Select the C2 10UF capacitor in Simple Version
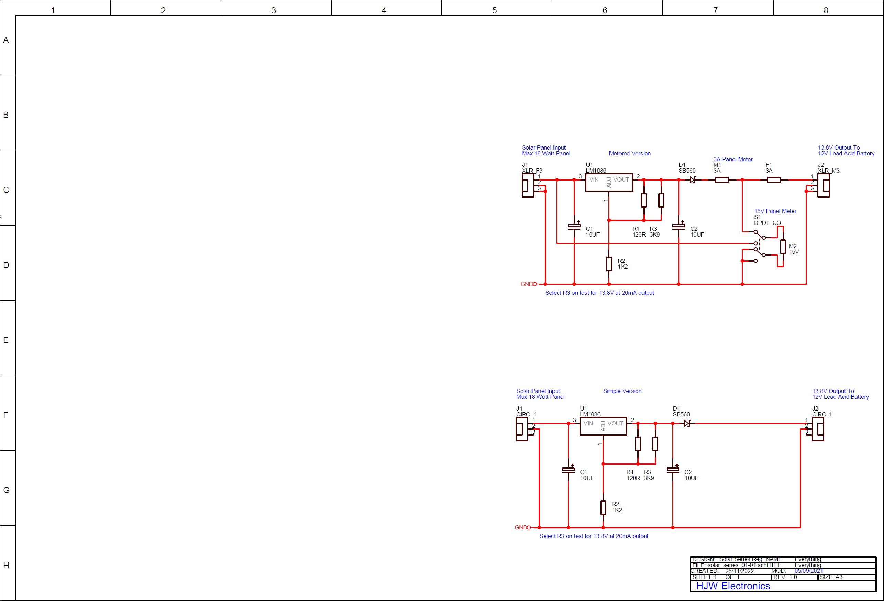Viewport: 884px width, 601px height. coord(672,470)
